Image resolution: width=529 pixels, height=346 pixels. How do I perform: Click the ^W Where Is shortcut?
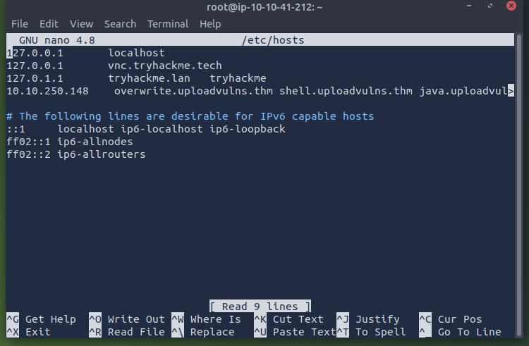(206, 319)
